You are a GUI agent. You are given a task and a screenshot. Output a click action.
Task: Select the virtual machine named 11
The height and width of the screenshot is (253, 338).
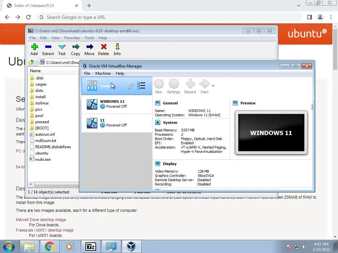(x=117, y=123)
